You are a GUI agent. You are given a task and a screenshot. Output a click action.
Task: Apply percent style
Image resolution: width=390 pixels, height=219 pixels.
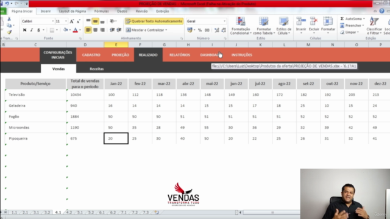tap(200, 30)
